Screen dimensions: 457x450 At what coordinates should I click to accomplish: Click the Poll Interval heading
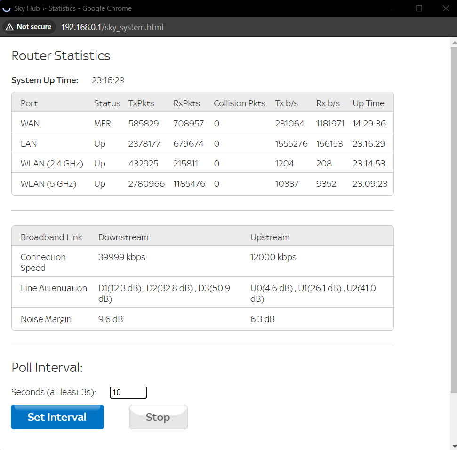coord(47,367)
